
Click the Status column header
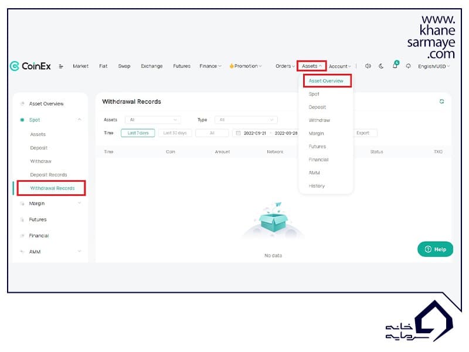[376, 152]
